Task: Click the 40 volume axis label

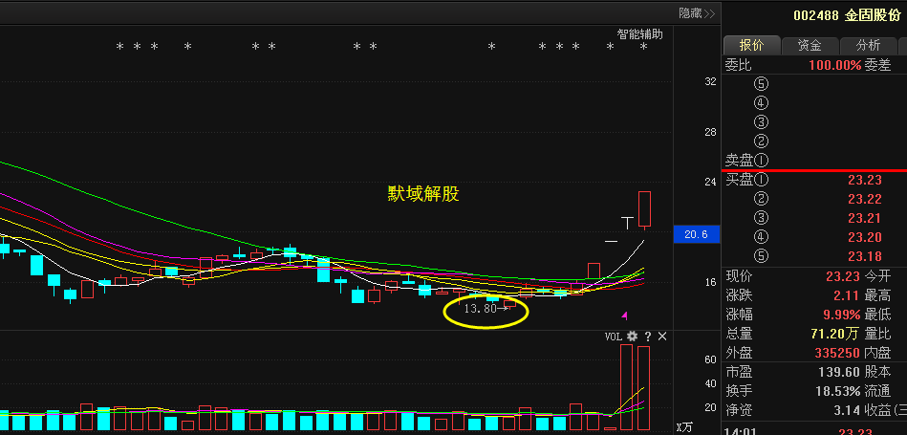Action: click(710, 383)
